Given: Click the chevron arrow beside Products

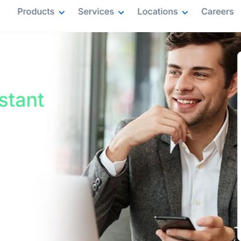Looking at the screenshot, I should point(62,13).
